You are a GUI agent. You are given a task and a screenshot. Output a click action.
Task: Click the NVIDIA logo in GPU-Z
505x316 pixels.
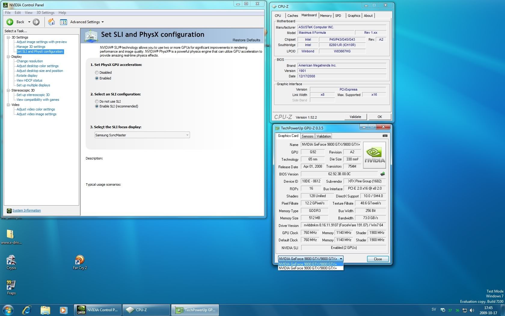(x=375, y=156)
